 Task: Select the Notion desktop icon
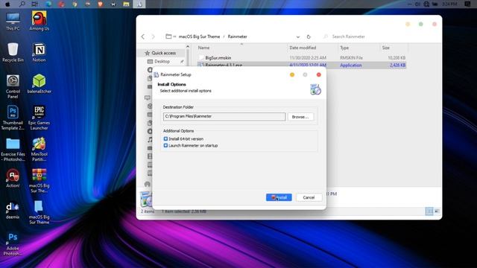pos(39,53)
